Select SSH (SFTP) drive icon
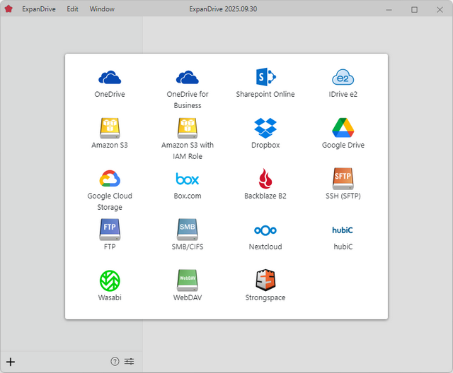 point(343,179)
